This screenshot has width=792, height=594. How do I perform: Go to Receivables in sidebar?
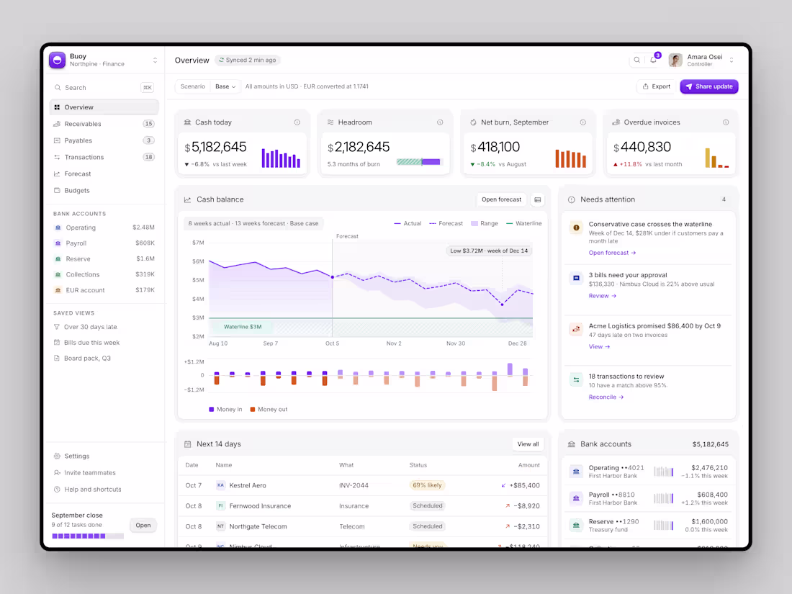coord(104,124)
